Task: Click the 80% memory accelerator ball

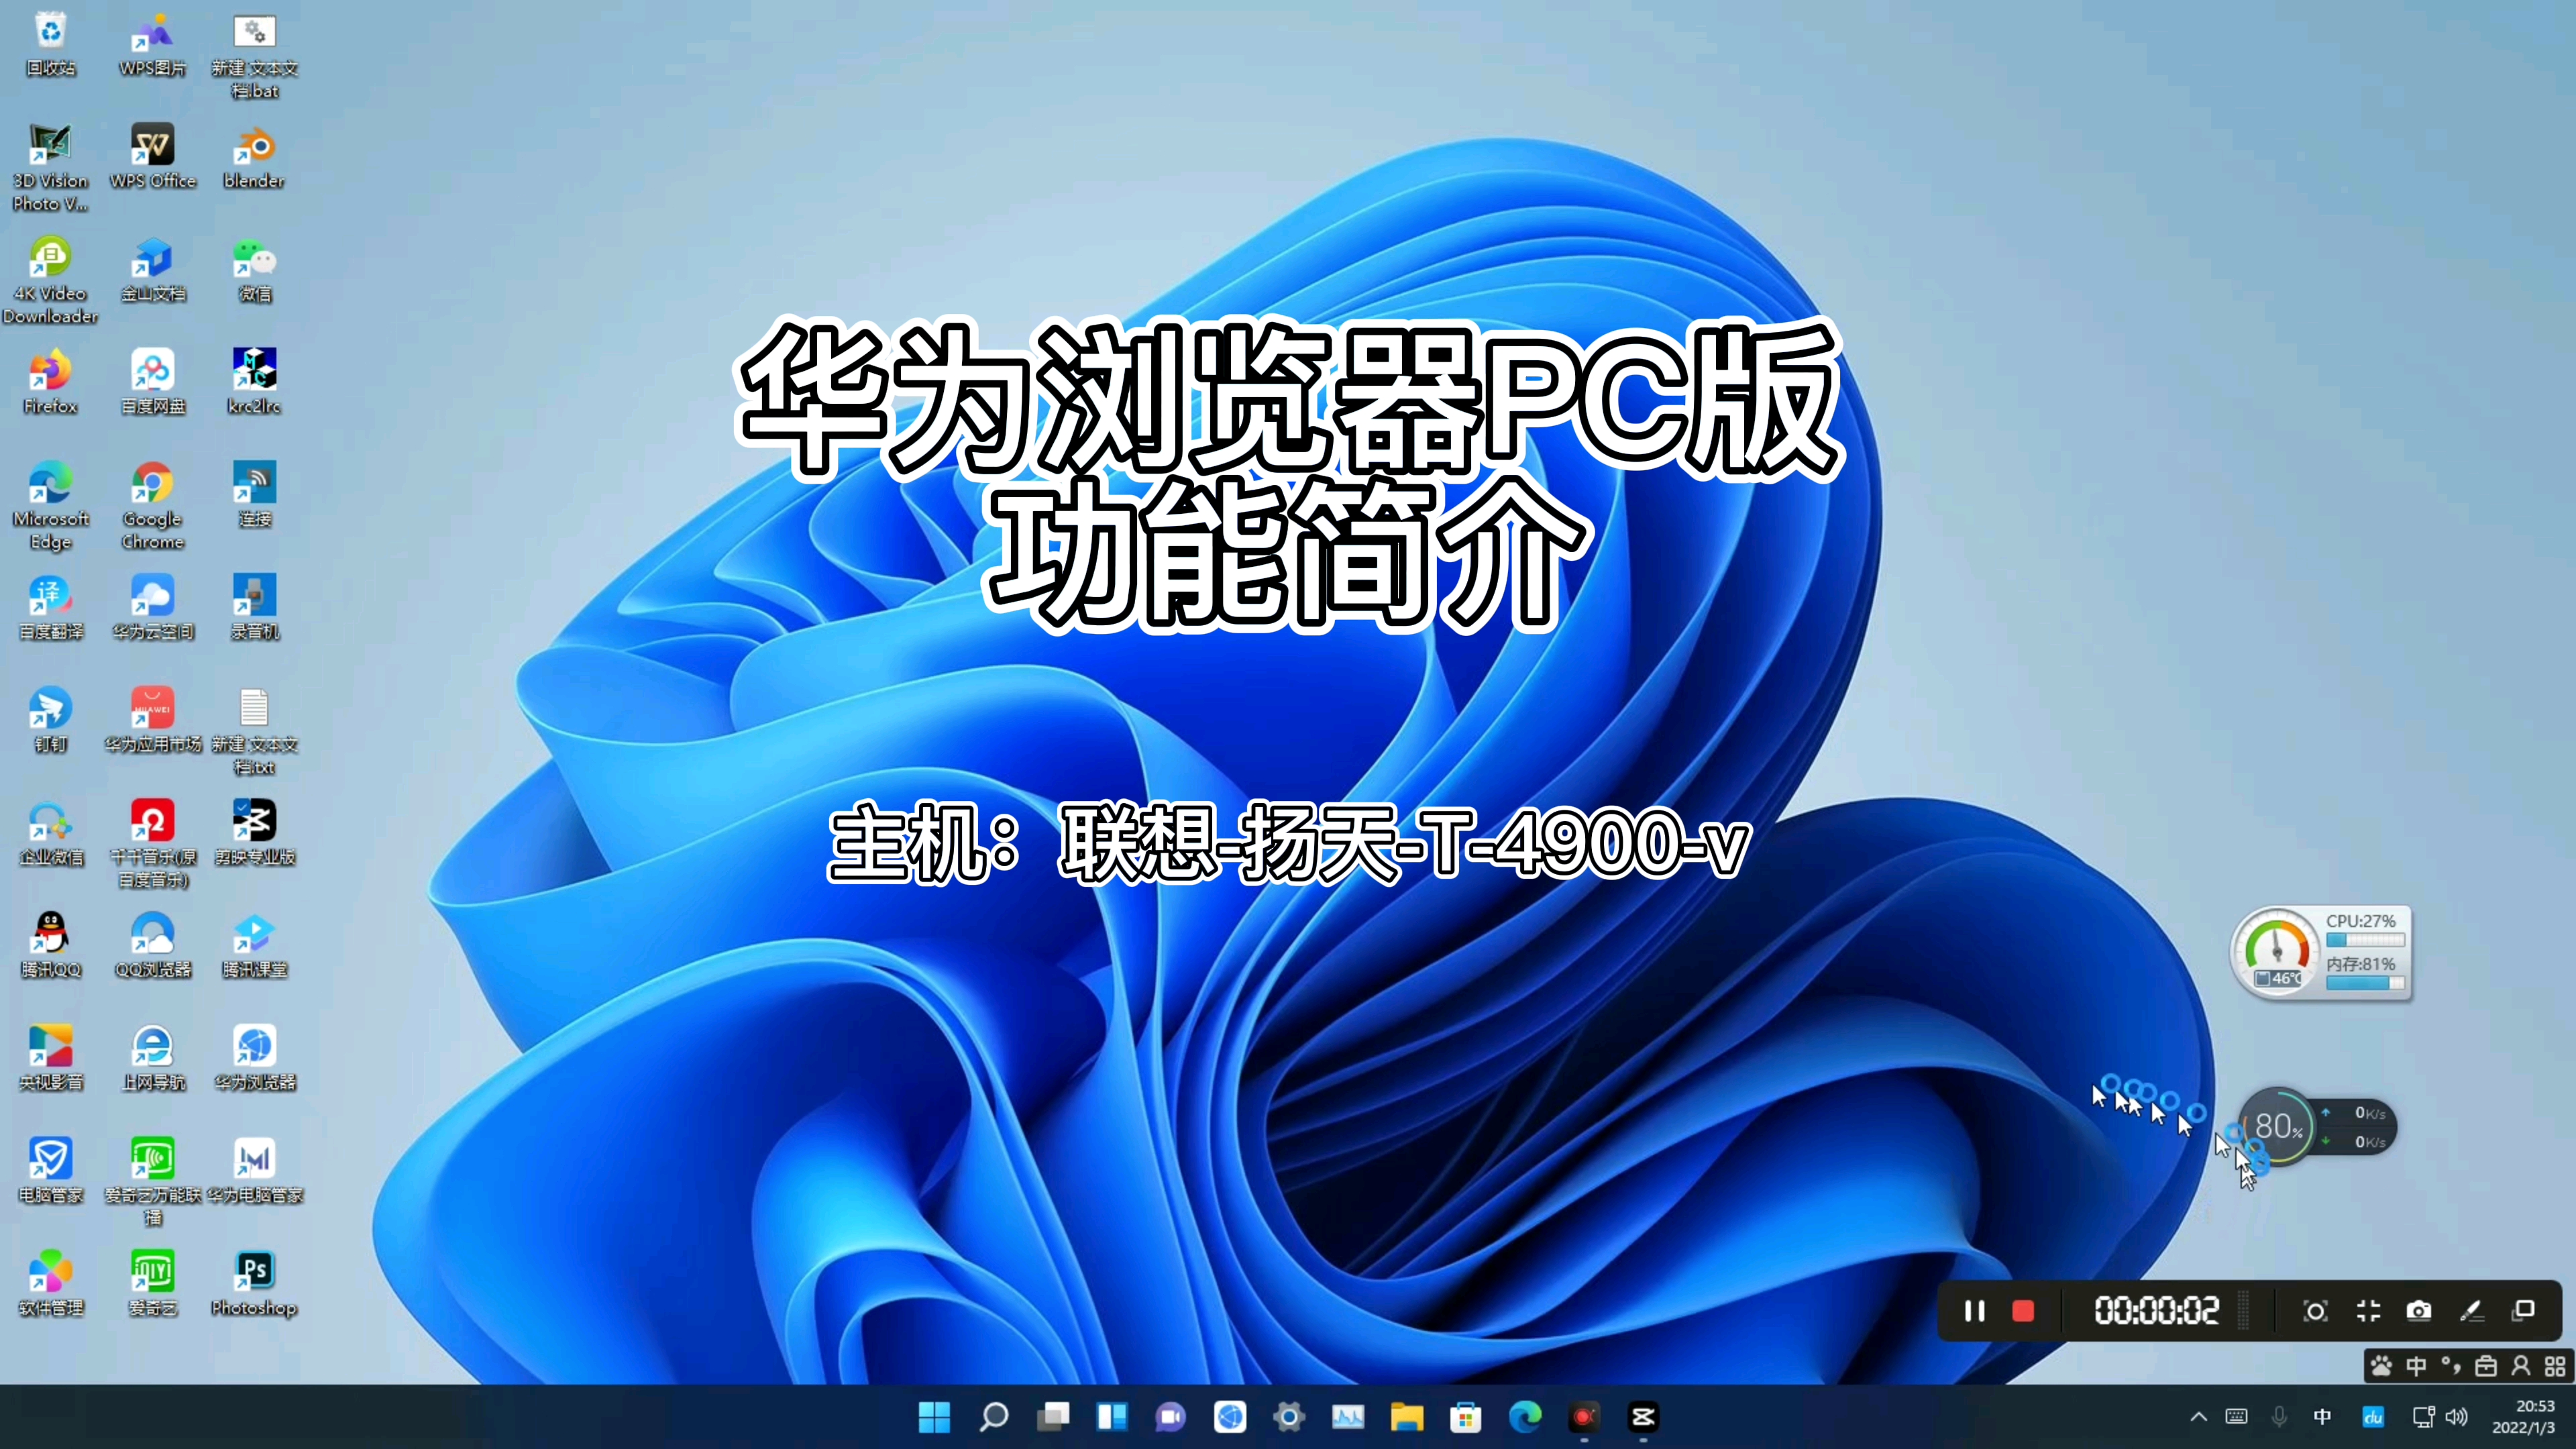Action: 2278,1126
